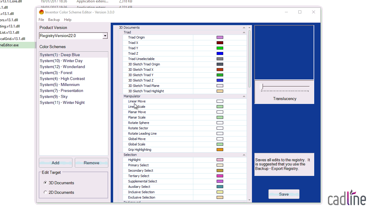Viewport: 383px width, 215px height.
Task: Select the System(1) - Deep Blue scheme
Action: [74, 55]
